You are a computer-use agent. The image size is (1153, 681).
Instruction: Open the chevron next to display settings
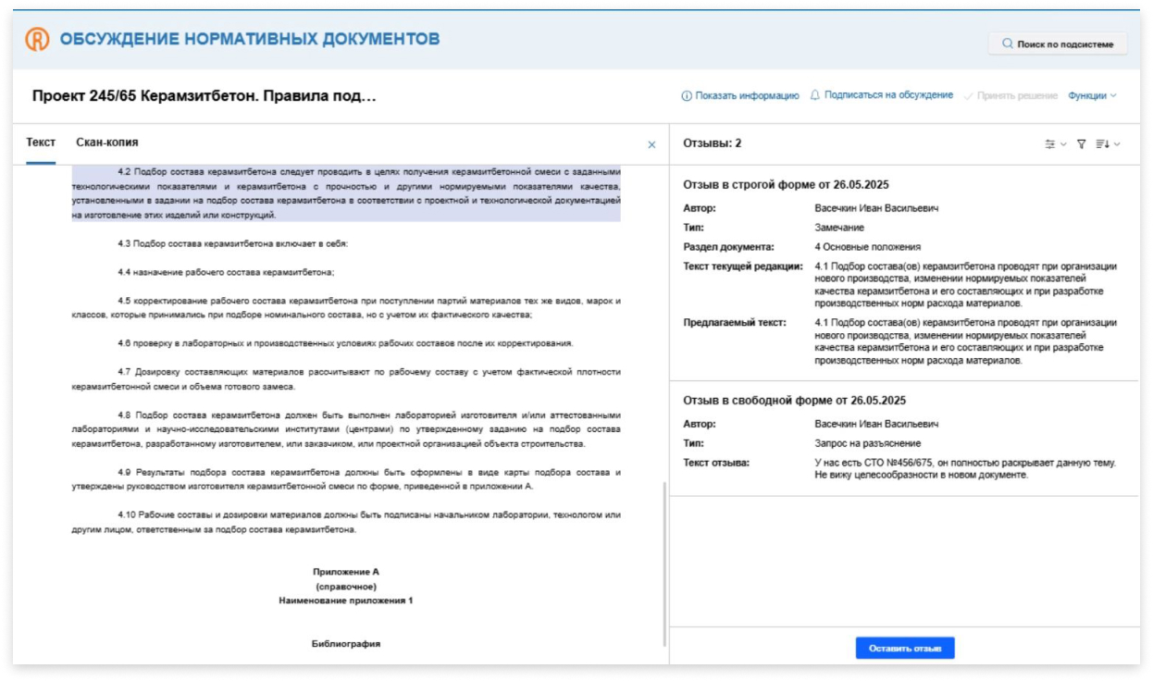coord(1063,144)
